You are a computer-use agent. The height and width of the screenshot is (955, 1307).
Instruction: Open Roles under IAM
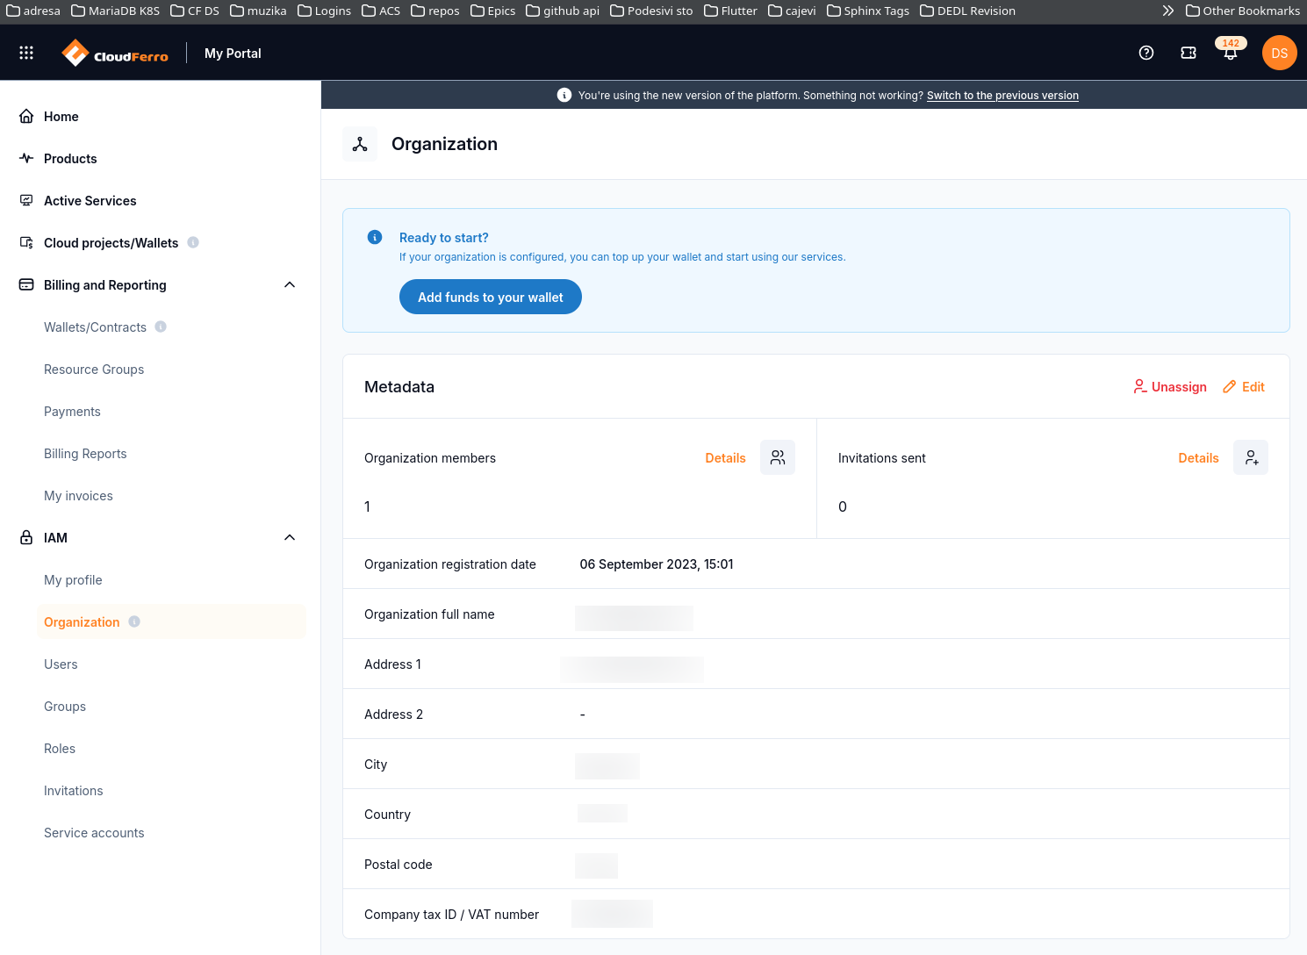(60, 748)
